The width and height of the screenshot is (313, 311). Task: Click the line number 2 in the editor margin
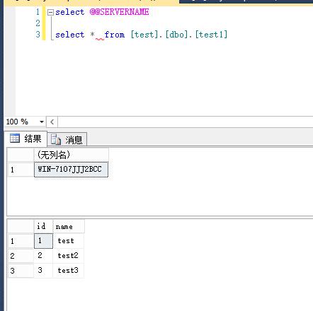coord(38,23)
